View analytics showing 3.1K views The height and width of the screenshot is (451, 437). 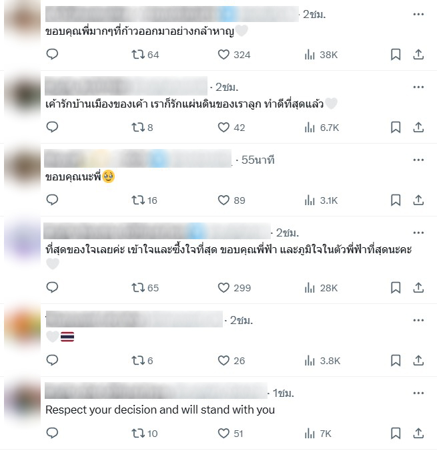321,200
